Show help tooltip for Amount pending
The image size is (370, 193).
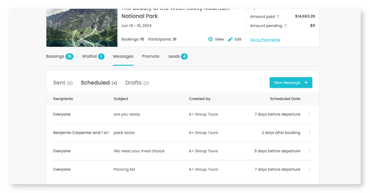pyautogui.click(x=285, y=26)
